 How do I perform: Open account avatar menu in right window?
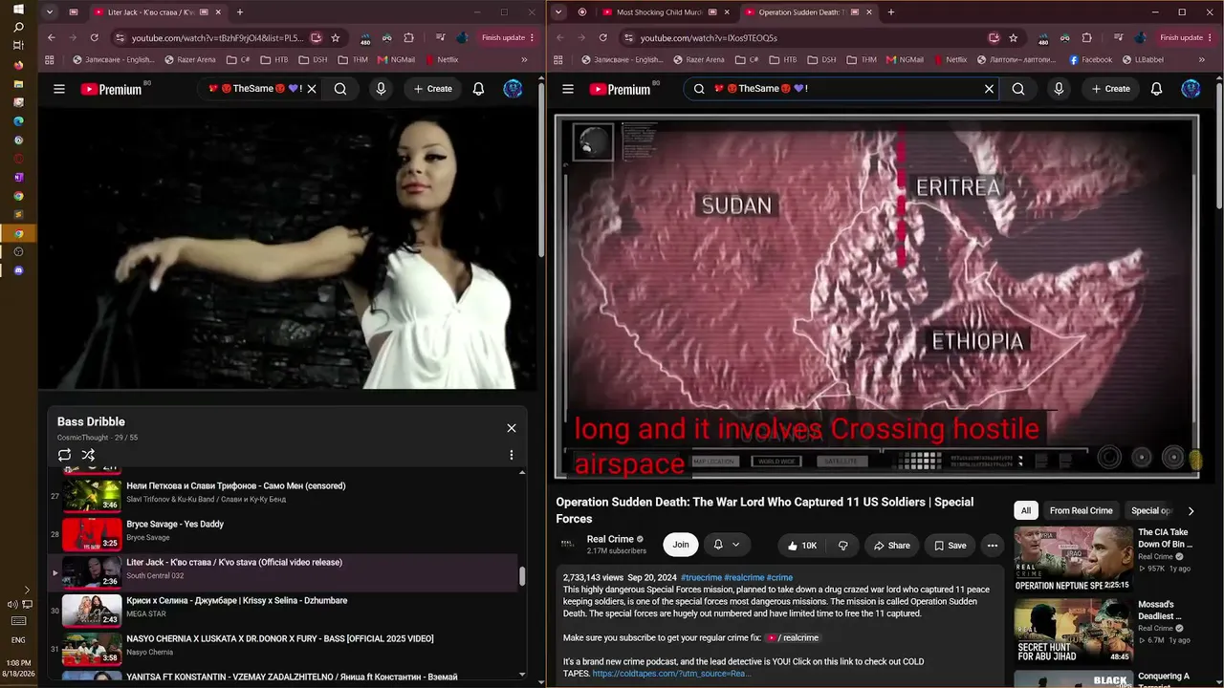pyautogui.click(x=1191, y=89)
